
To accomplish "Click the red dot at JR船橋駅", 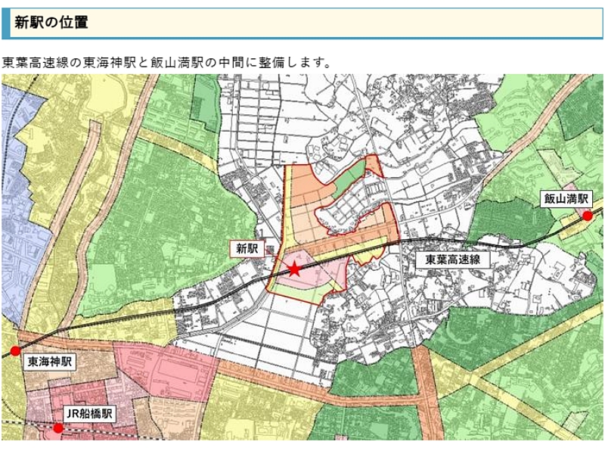I will (x=58, y=428).
